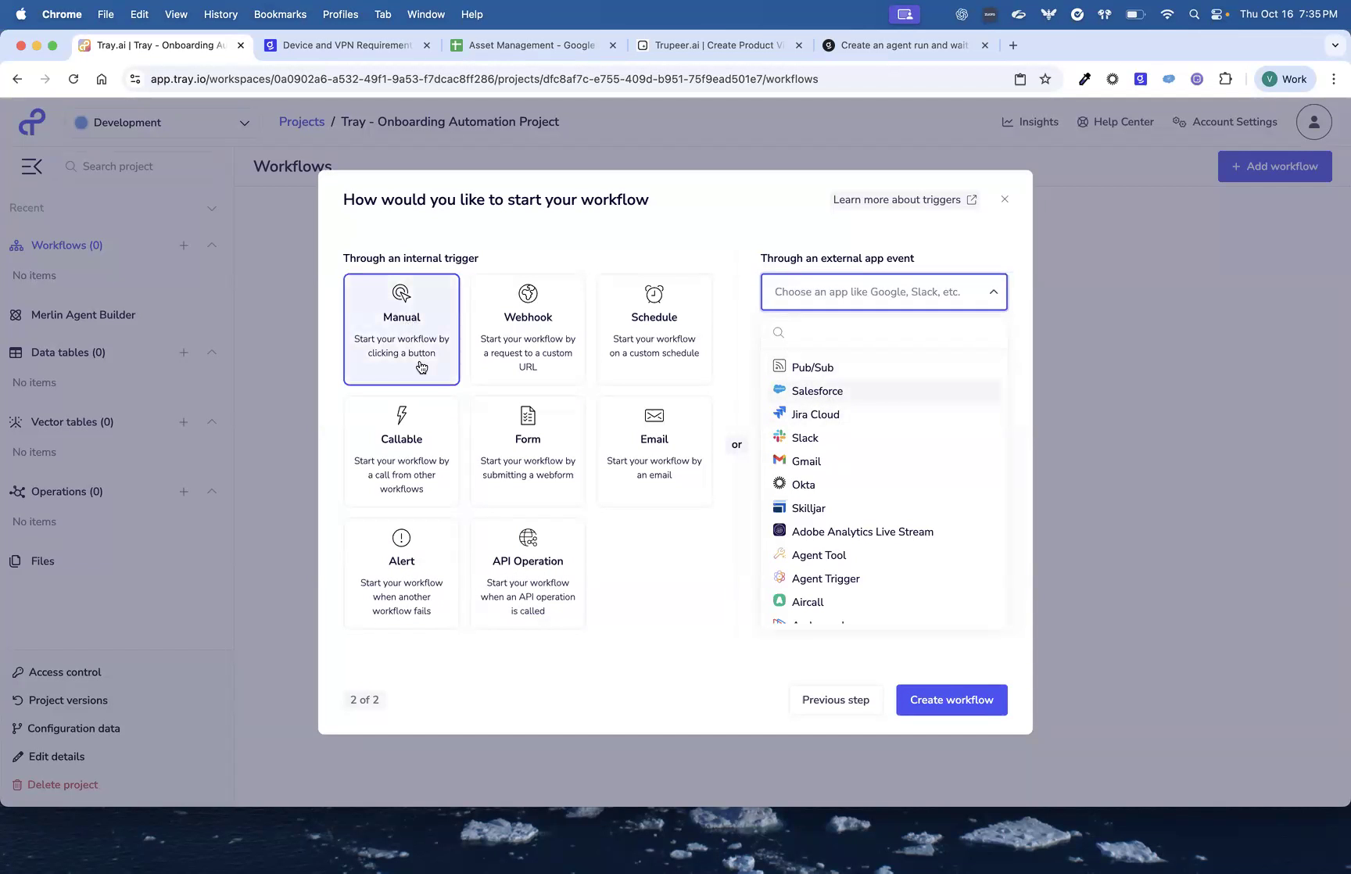Select the Email trigger option
The height and width of the screenshot is (874, 1351).
(654, 450)
